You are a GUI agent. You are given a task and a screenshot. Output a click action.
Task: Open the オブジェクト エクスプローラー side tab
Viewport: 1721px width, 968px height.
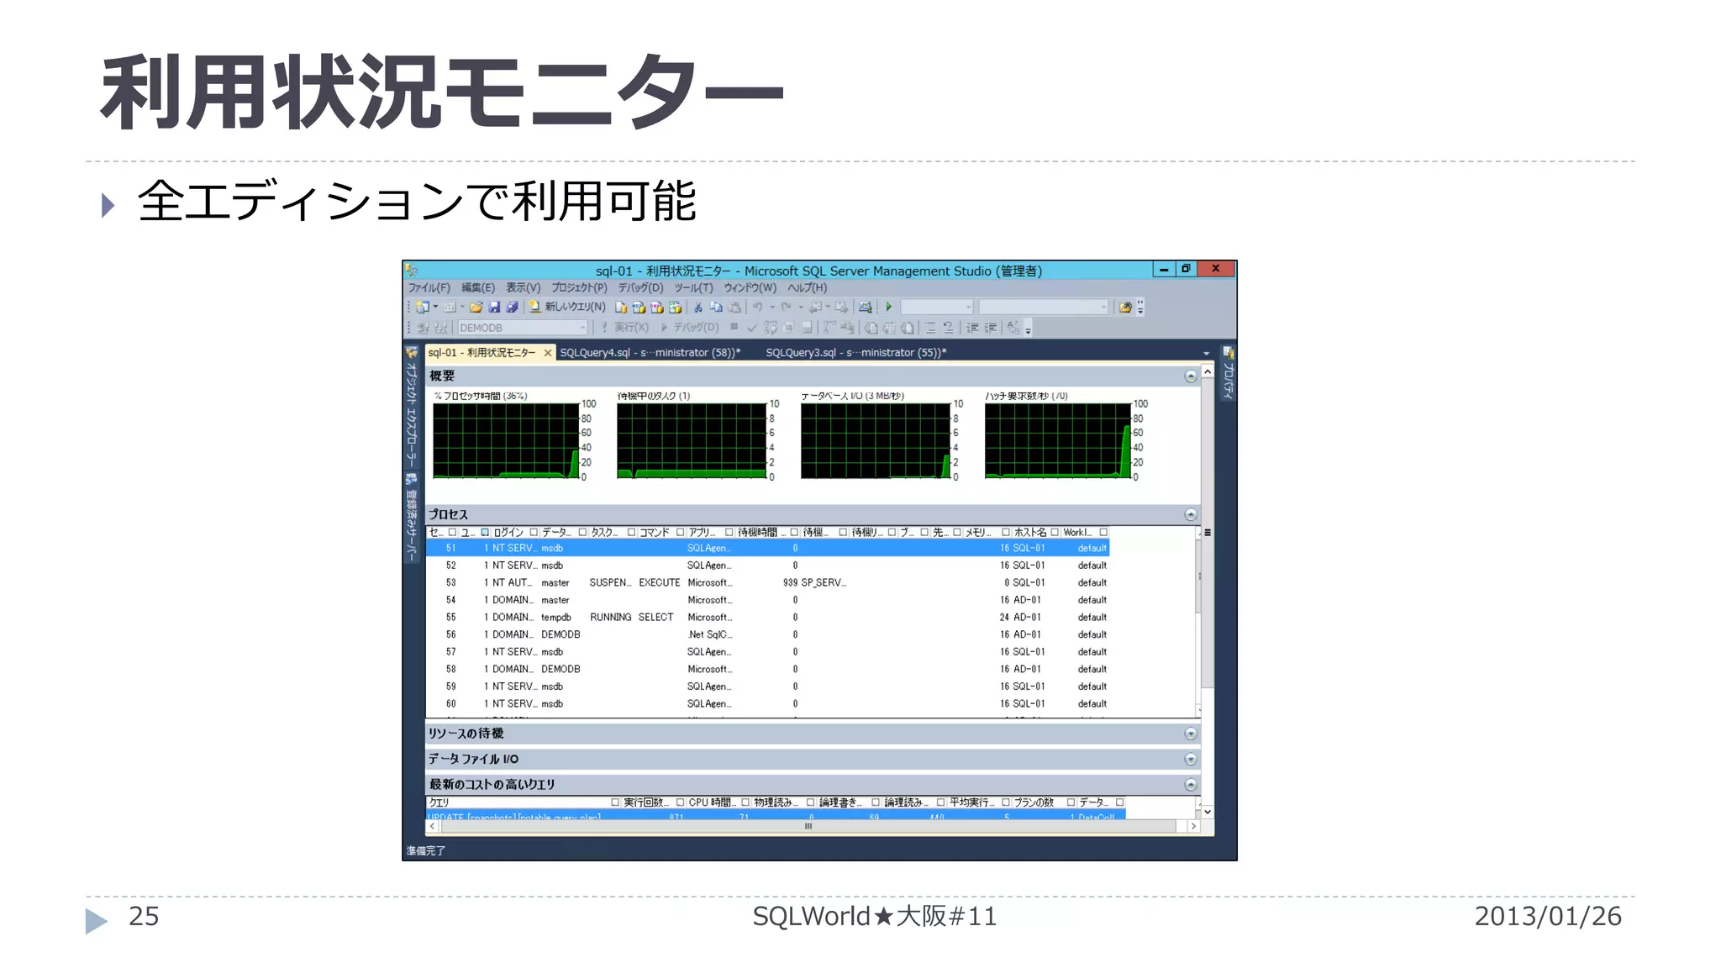(x=412, y=408)
